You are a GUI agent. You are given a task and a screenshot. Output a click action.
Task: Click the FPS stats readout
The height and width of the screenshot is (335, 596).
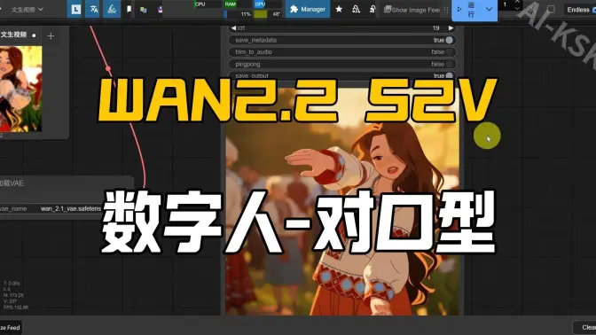(16, 307)
